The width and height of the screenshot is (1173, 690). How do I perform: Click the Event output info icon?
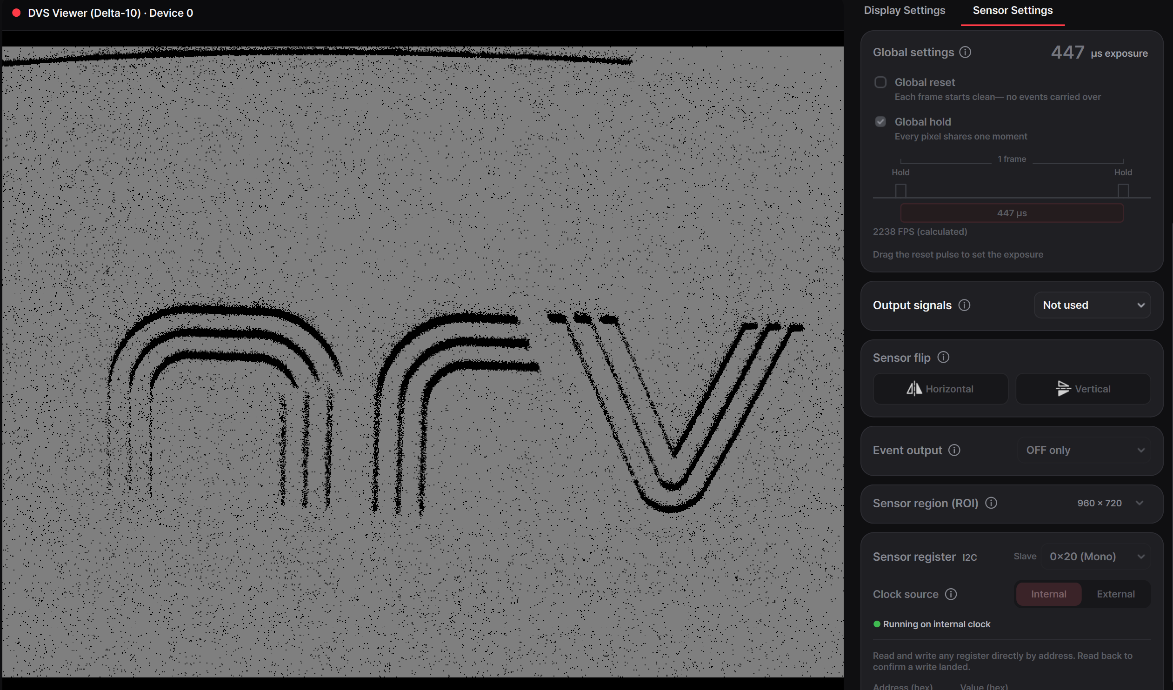click(x=954, y=450)
